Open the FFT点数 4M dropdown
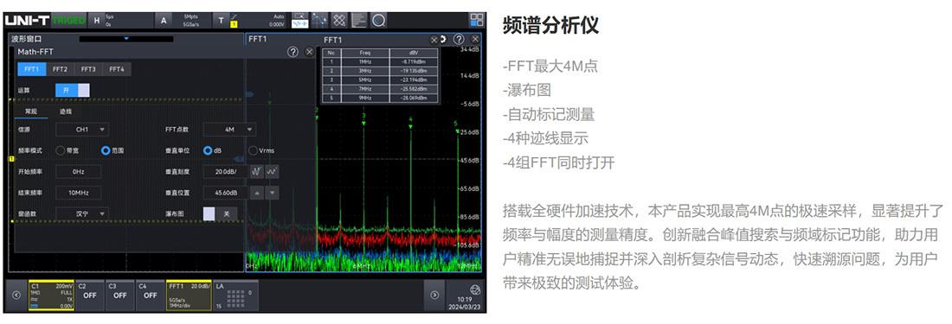 tap(229, 129)
